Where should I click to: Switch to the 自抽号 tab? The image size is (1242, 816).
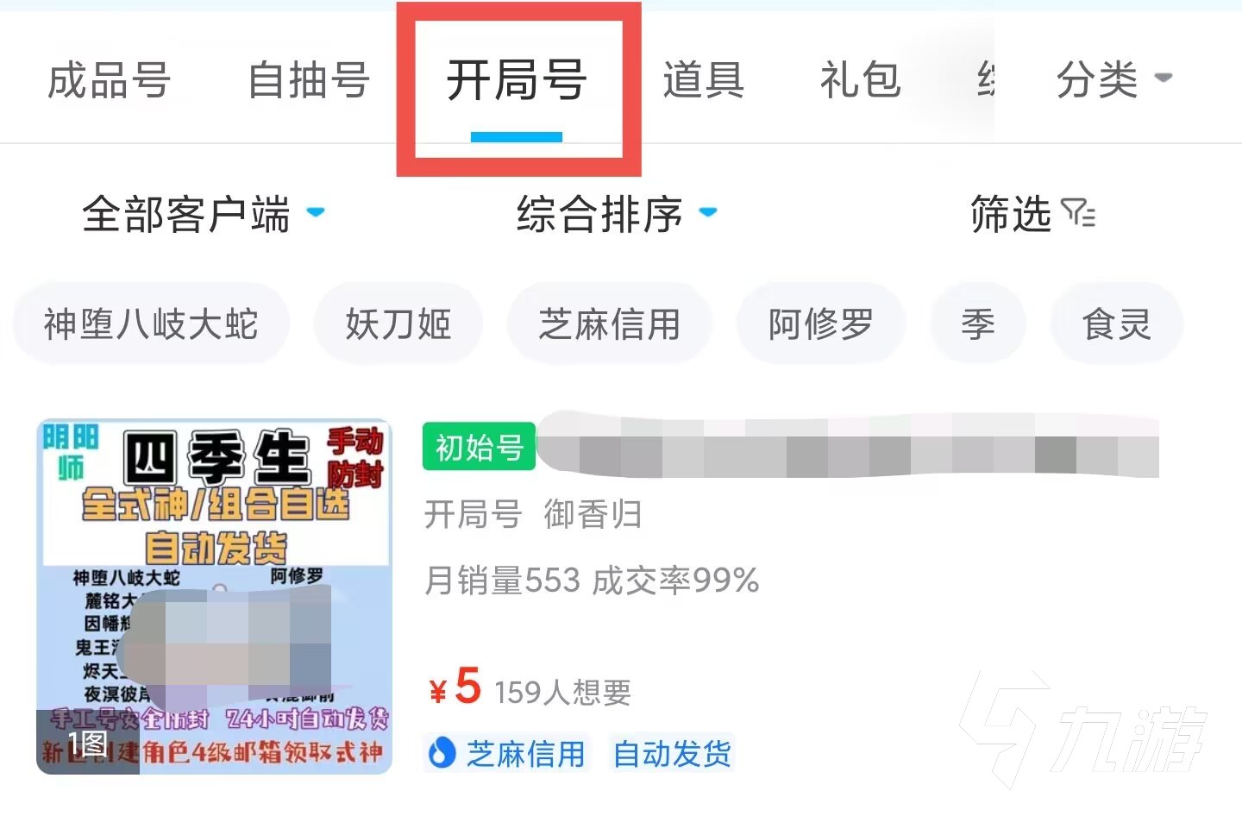(309, 80)
